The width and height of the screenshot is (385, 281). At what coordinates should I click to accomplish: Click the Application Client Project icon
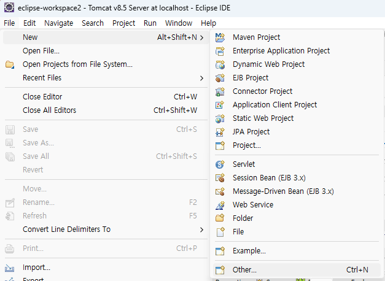(220, 105)
